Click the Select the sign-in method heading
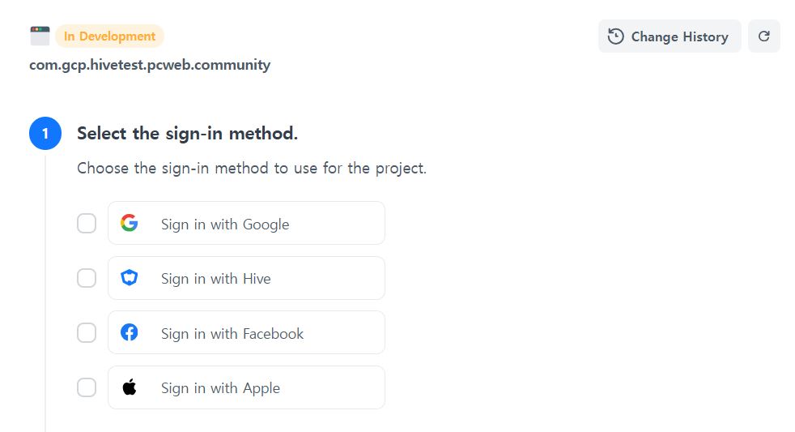 pyautogui.click(x=187, y=134)
